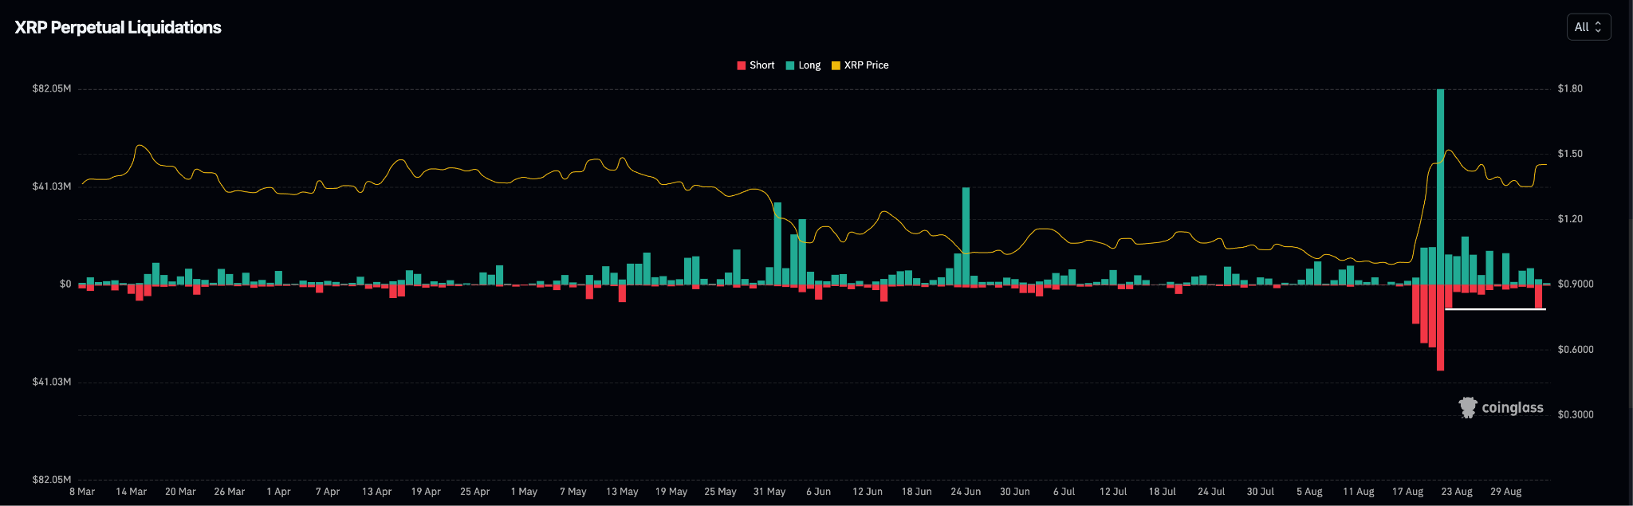Click the 18 Jul date label
1633x506 pixels.
[1163, 492]
